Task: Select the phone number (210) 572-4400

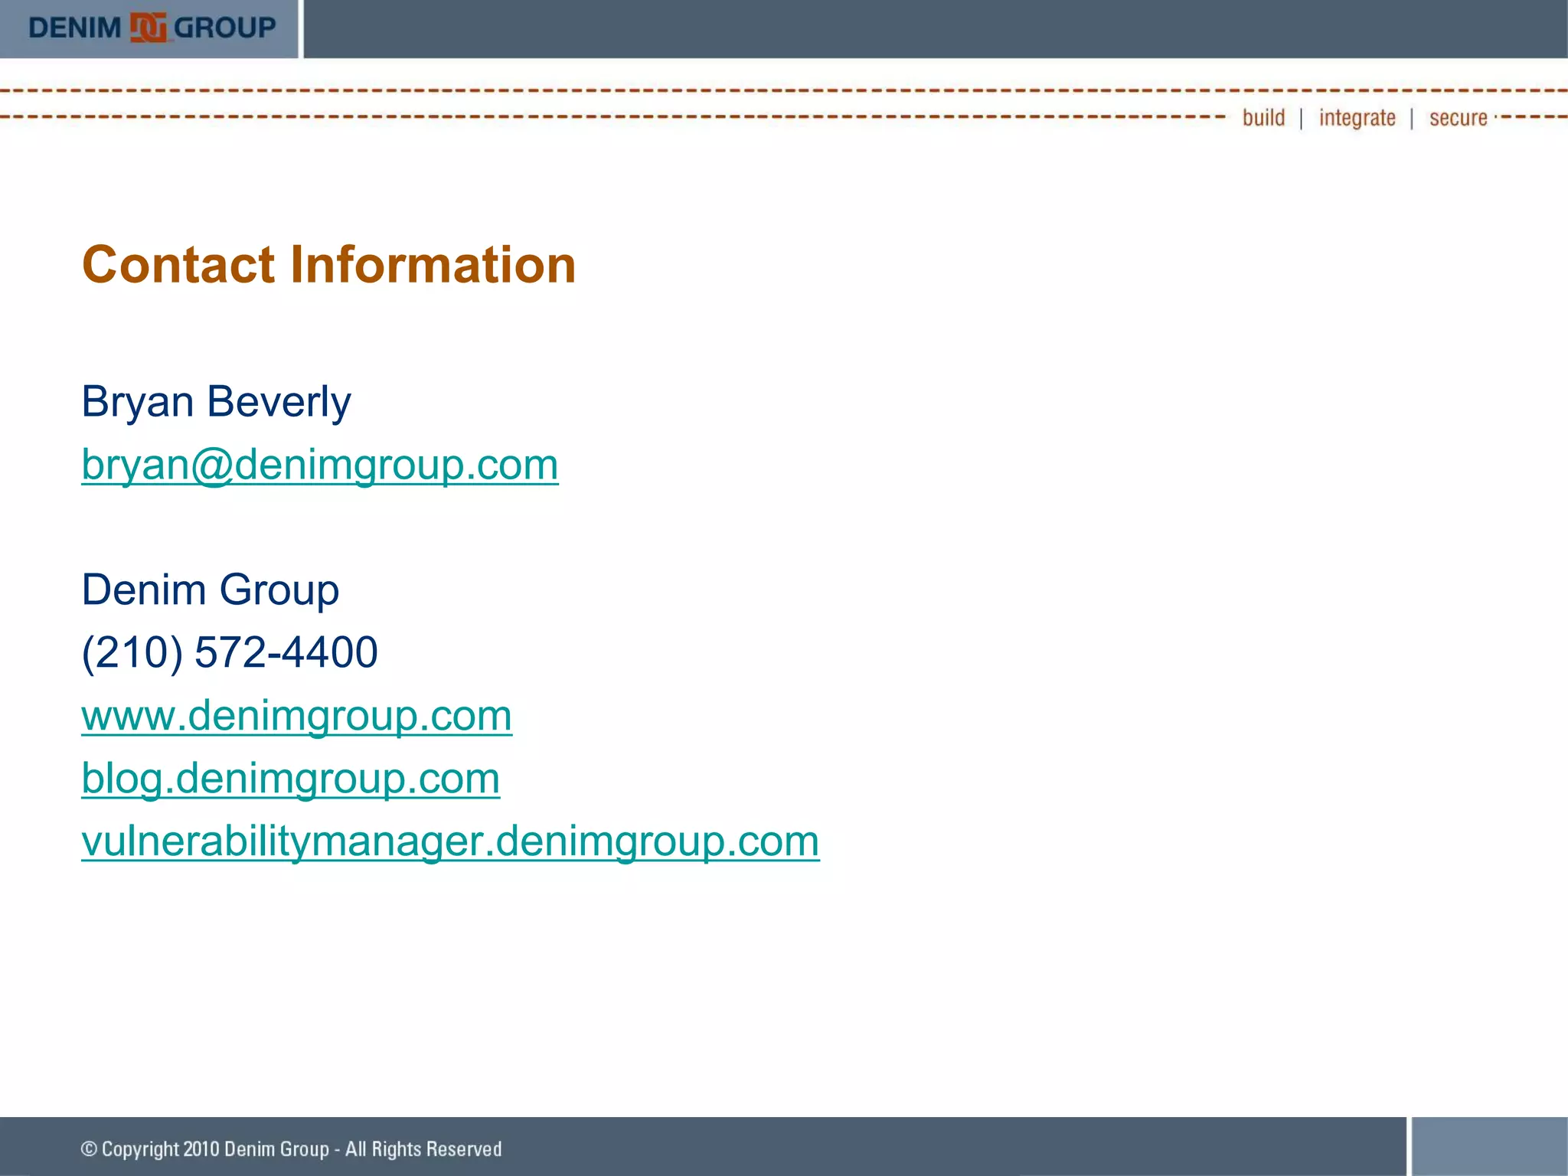Action: click(230, 652)
